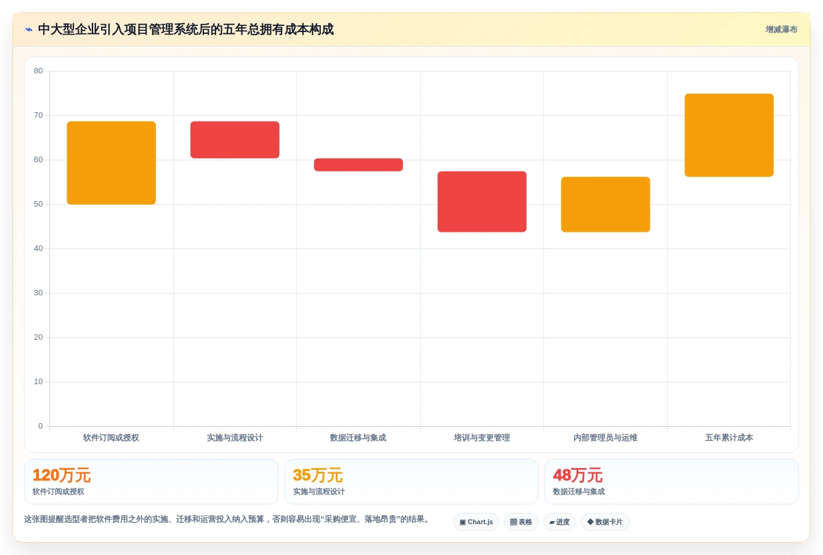Click the chart title 中大型企业引入项目管理系统后的五年总拥有成本构成
The width and height of the screenshot is (823, 555).
(x=186, y=30)
